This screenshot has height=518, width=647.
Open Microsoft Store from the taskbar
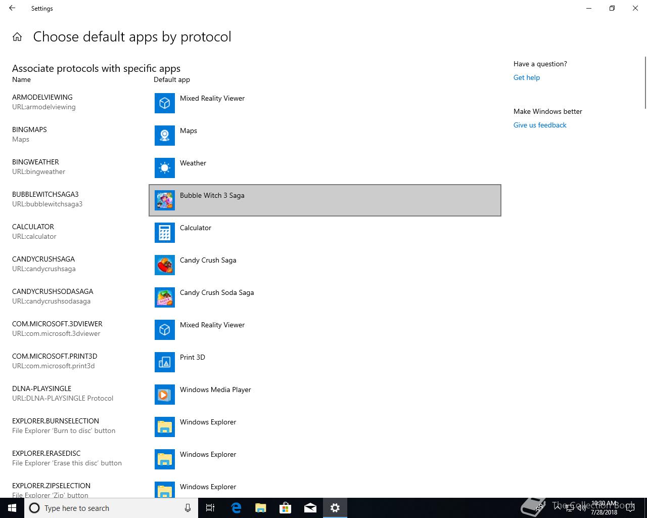[x=286, y=508]
